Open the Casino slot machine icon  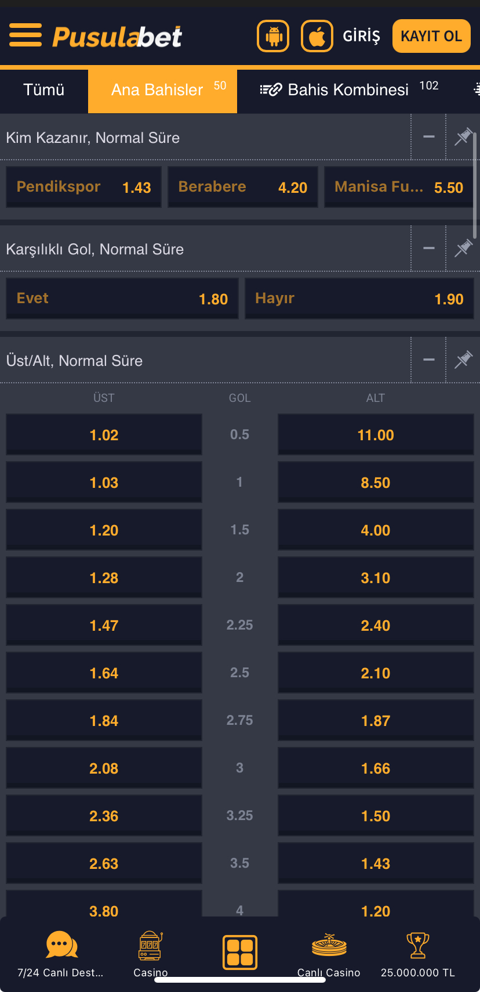pos(150,946)
